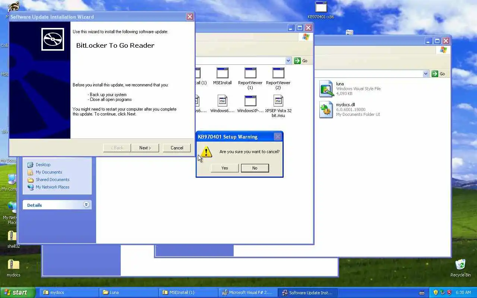Click the Windows flag logo in MSEInstall window

(x=306, y=37)
